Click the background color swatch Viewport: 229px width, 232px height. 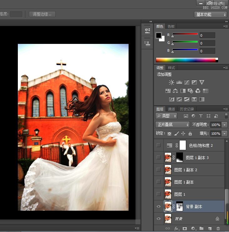click(163, 40)
